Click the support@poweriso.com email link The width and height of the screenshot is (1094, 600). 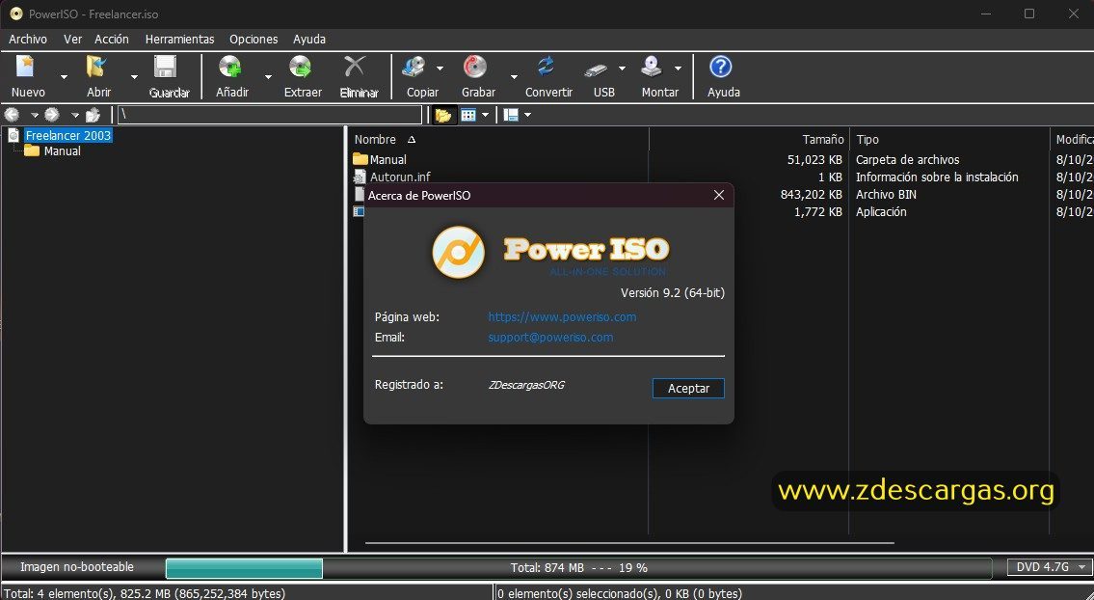click(x=550, y=338)
